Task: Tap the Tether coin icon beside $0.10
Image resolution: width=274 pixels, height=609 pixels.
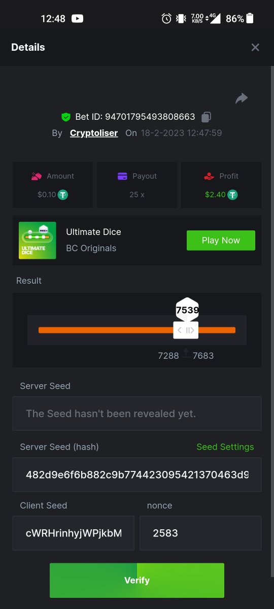Action: pos(63,194)
